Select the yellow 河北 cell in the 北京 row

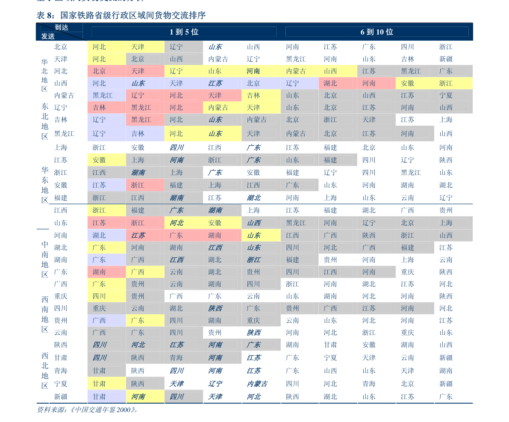click(106, 47)
